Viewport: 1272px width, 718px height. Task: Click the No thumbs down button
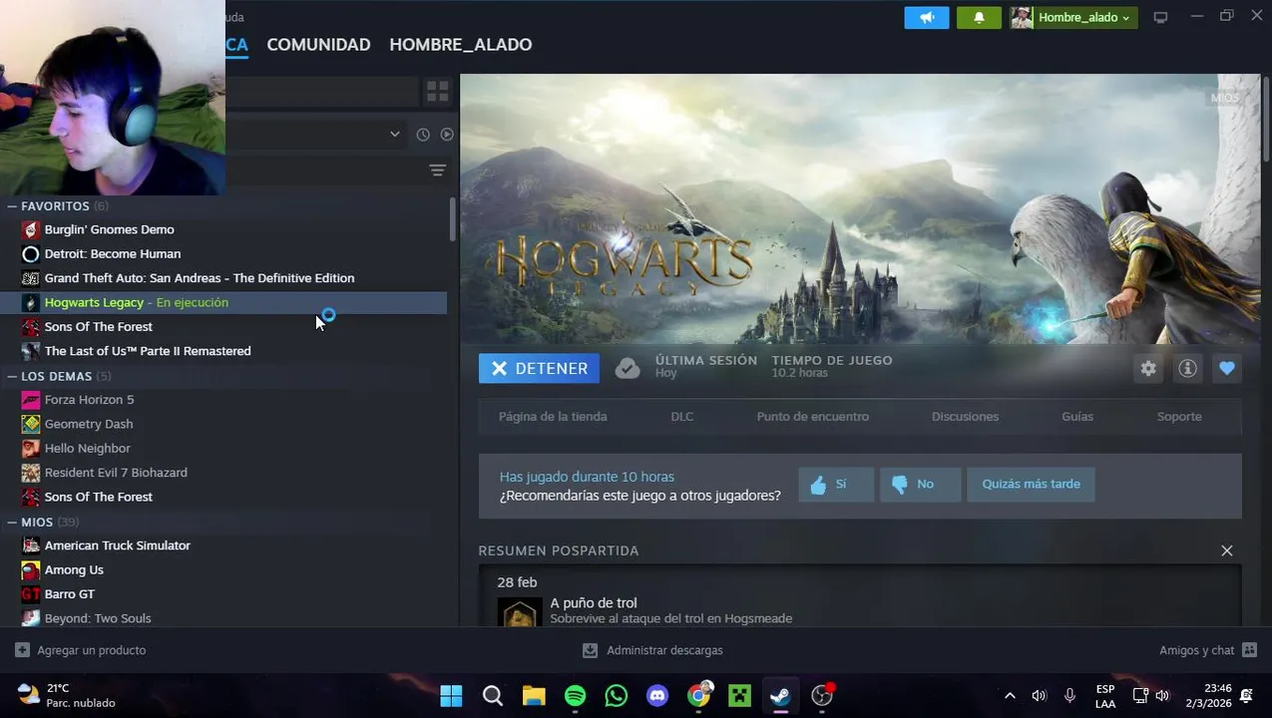click(920, 484)
